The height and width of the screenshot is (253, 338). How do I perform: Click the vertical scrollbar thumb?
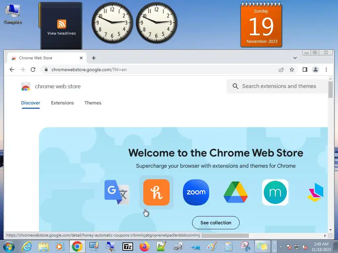click(x=330, y=90)
